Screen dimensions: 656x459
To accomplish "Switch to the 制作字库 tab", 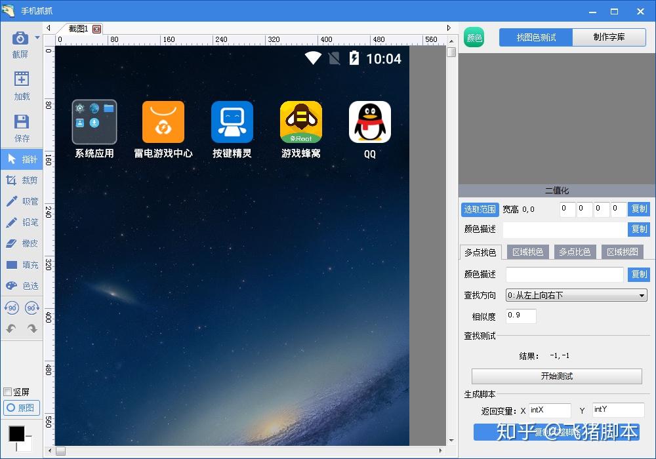I will tap(609, 37).
